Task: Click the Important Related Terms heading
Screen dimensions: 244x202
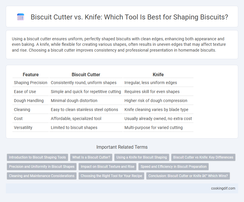Action: click(122, 147)
